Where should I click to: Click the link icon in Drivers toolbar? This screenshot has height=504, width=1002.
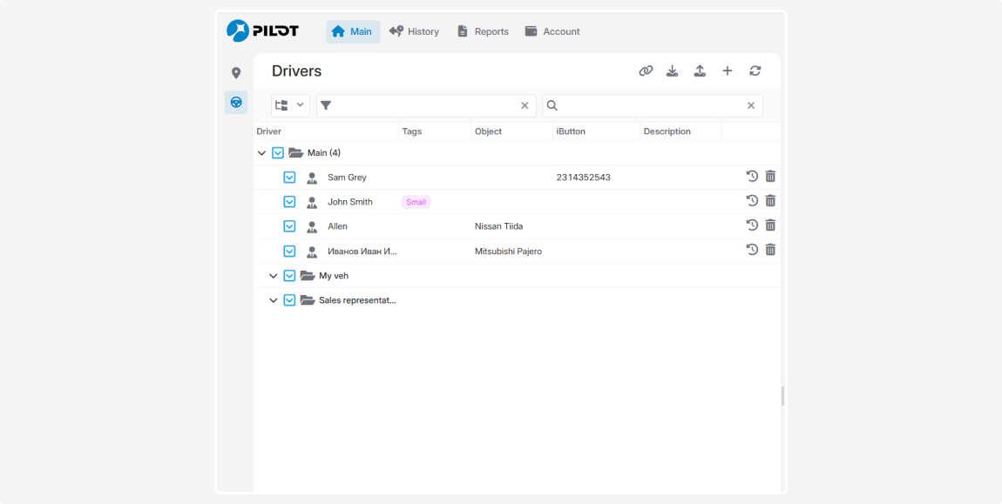[x=646, y=71]
